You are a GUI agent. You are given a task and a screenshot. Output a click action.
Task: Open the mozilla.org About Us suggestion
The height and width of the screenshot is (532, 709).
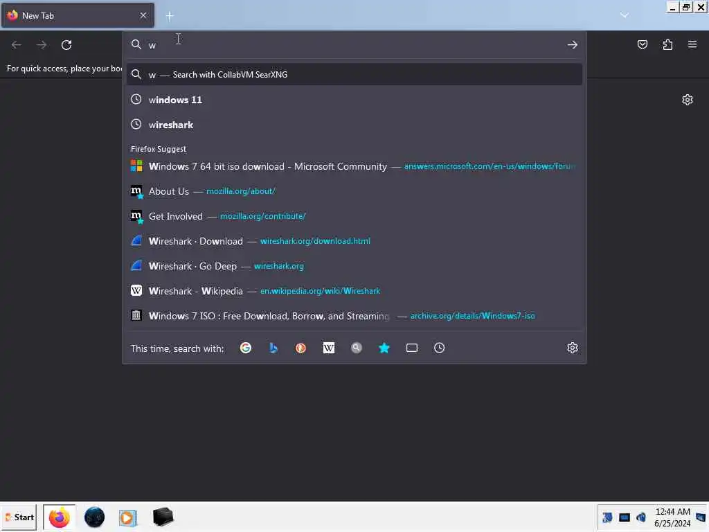(x=354, y=191)
